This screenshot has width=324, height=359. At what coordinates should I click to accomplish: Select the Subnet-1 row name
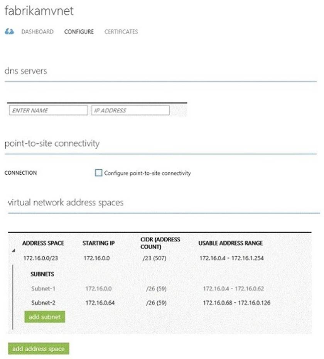(x=41, y=288)
